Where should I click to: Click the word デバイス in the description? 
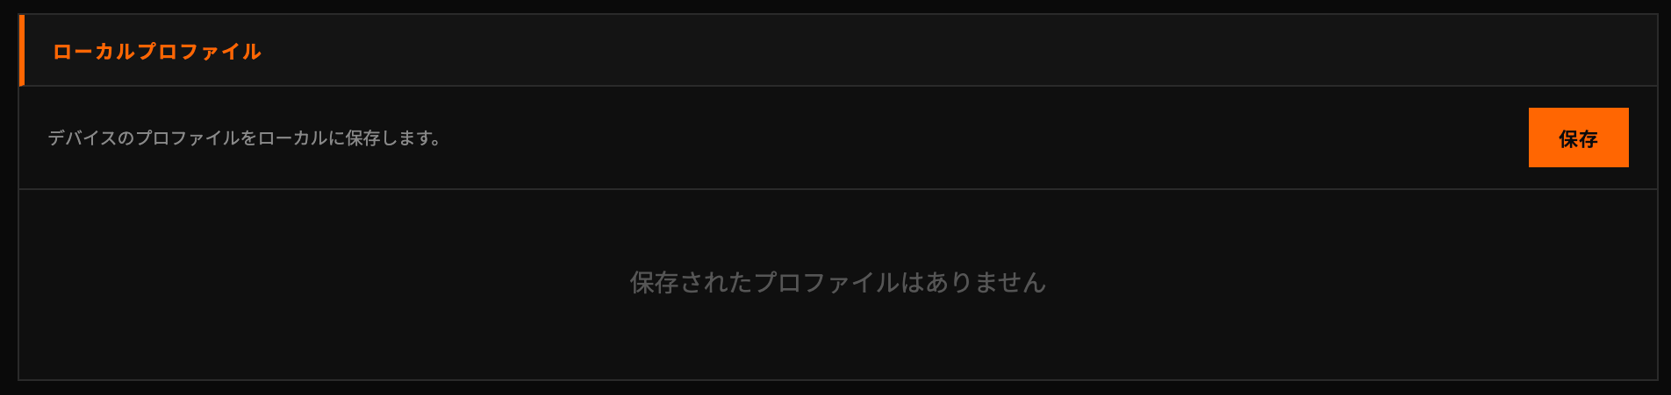(x=82, y=138)
